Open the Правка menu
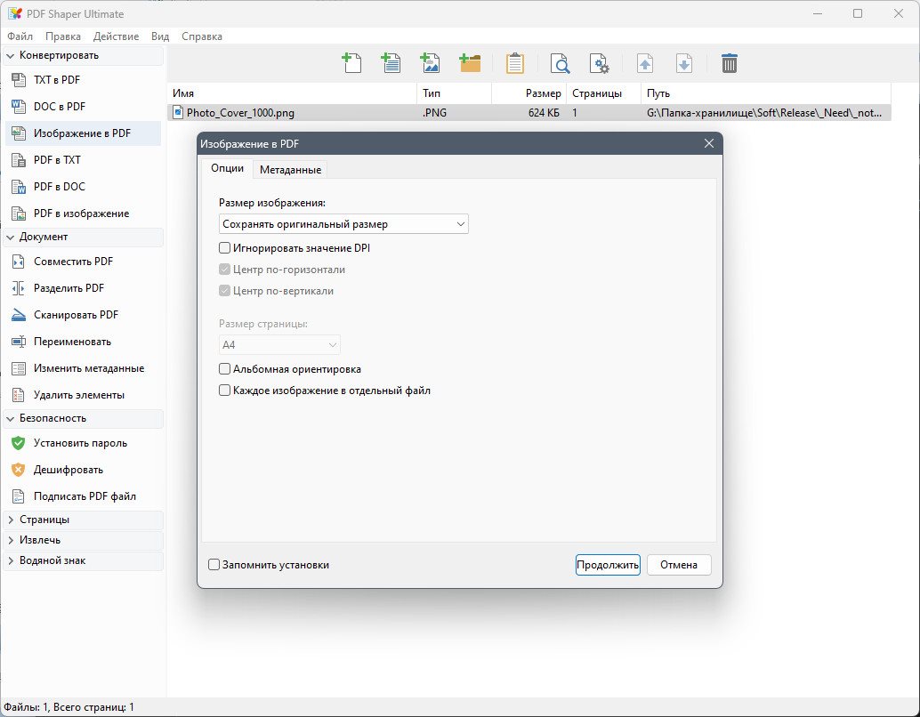 63,36
